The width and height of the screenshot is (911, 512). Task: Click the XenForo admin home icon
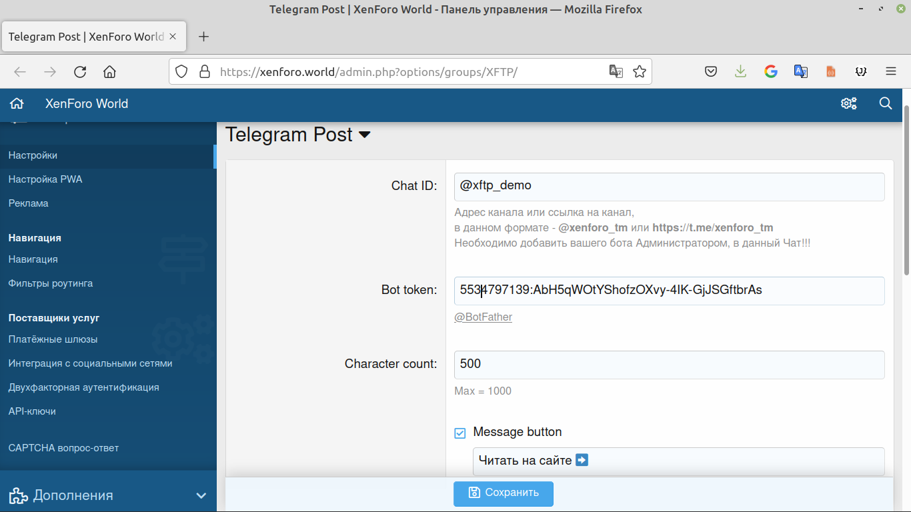pos(17,103)
